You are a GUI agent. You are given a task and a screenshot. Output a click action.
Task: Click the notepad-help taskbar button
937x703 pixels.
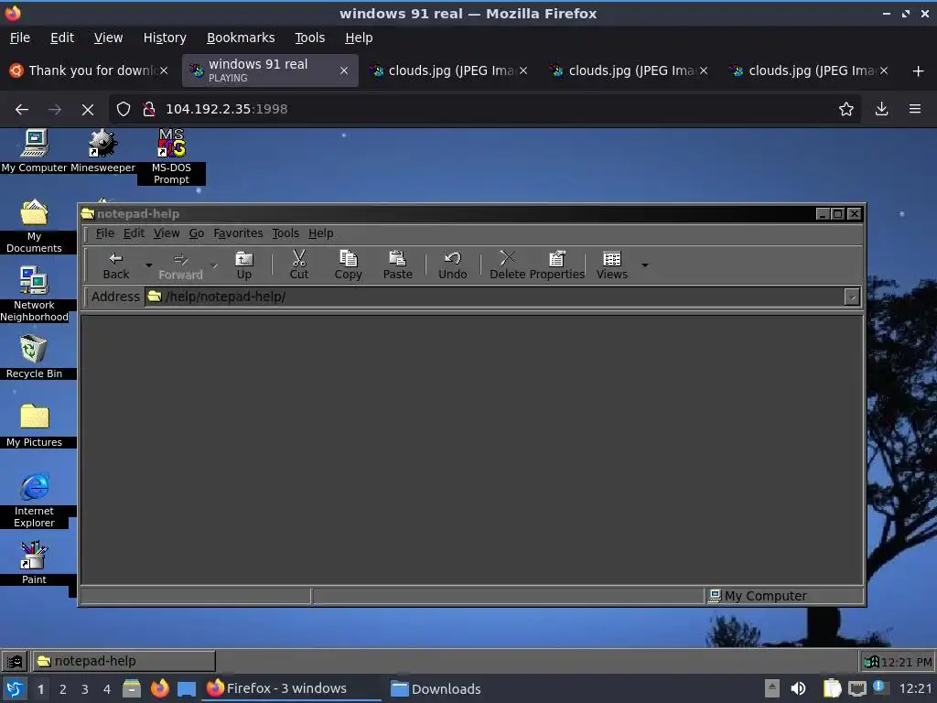pos(124,661)
